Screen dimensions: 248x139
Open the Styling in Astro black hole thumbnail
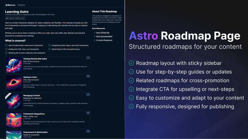(14, 83)
